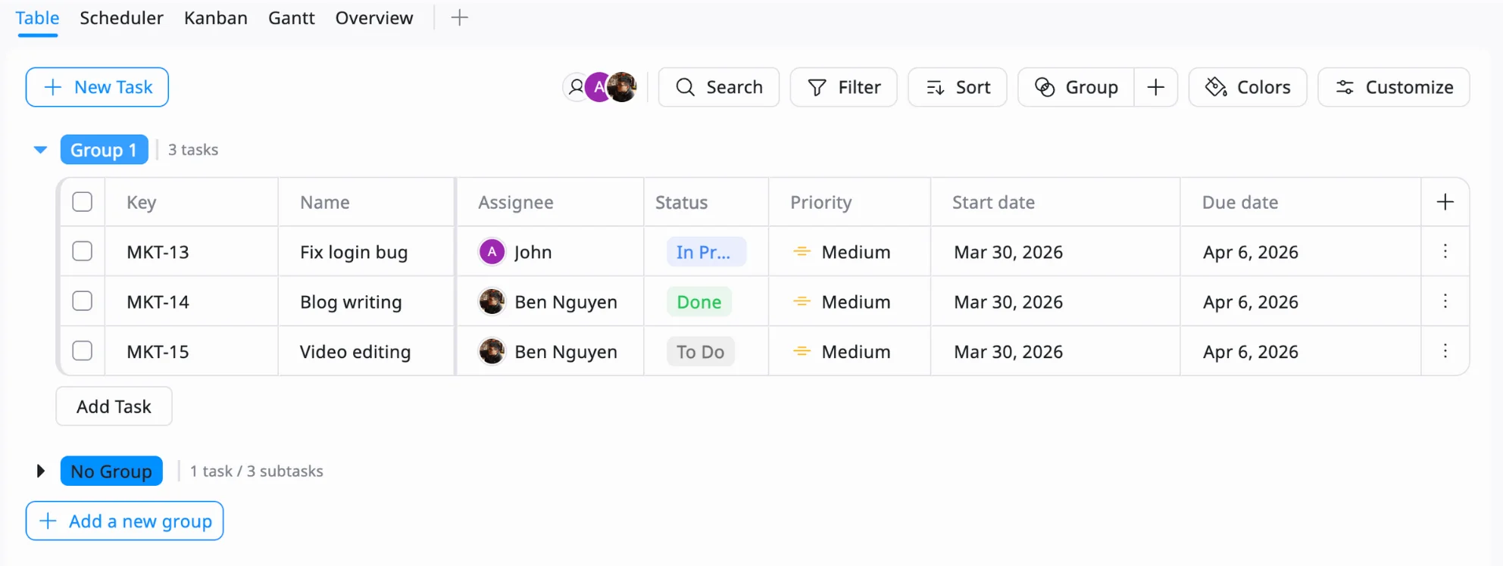The height and width of the screenshot is (566, 1503).
Task: Click Add a new group button
Action: coord(125,521)
